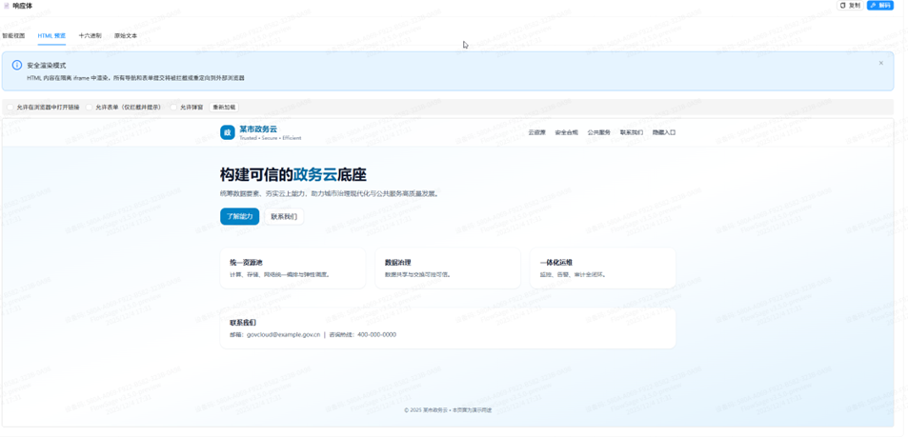Select the HTML 预览 tab
908x437 pixels.
[51, 35]
